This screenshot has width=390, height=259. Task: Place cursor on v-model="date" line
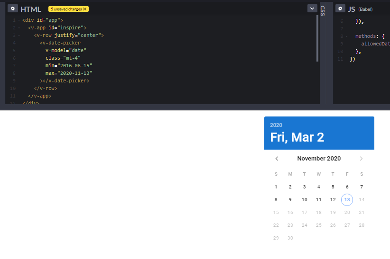click(x=65, y=50)
